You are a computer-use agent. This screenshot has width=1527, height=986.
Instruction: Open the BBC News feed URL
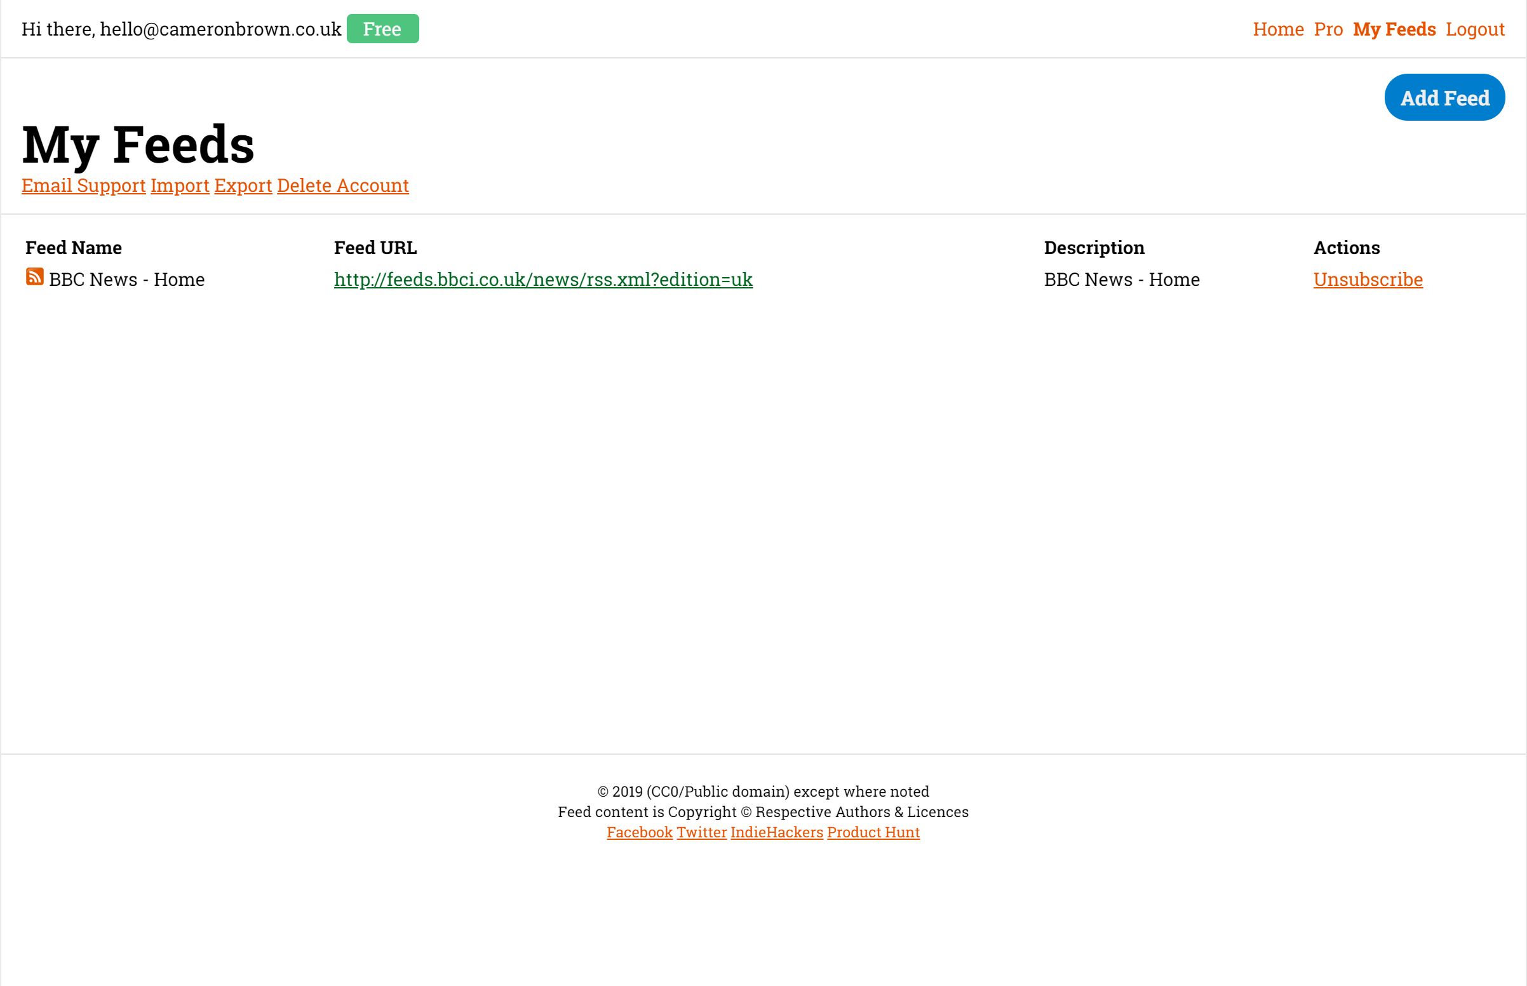pos(542,279)
